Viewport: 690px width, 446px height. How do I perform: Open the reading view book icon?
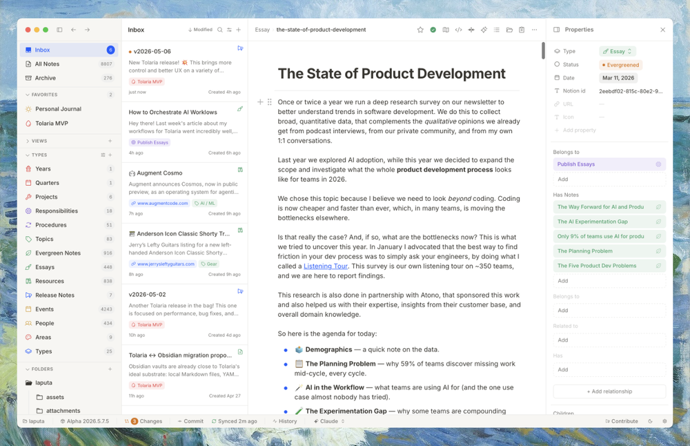446,30
